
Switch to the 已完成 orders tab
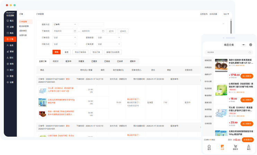[x=107, y=61]
